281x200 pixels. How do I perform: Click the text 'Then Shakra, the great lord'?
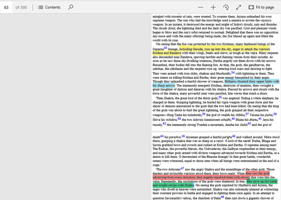[175, 98]
